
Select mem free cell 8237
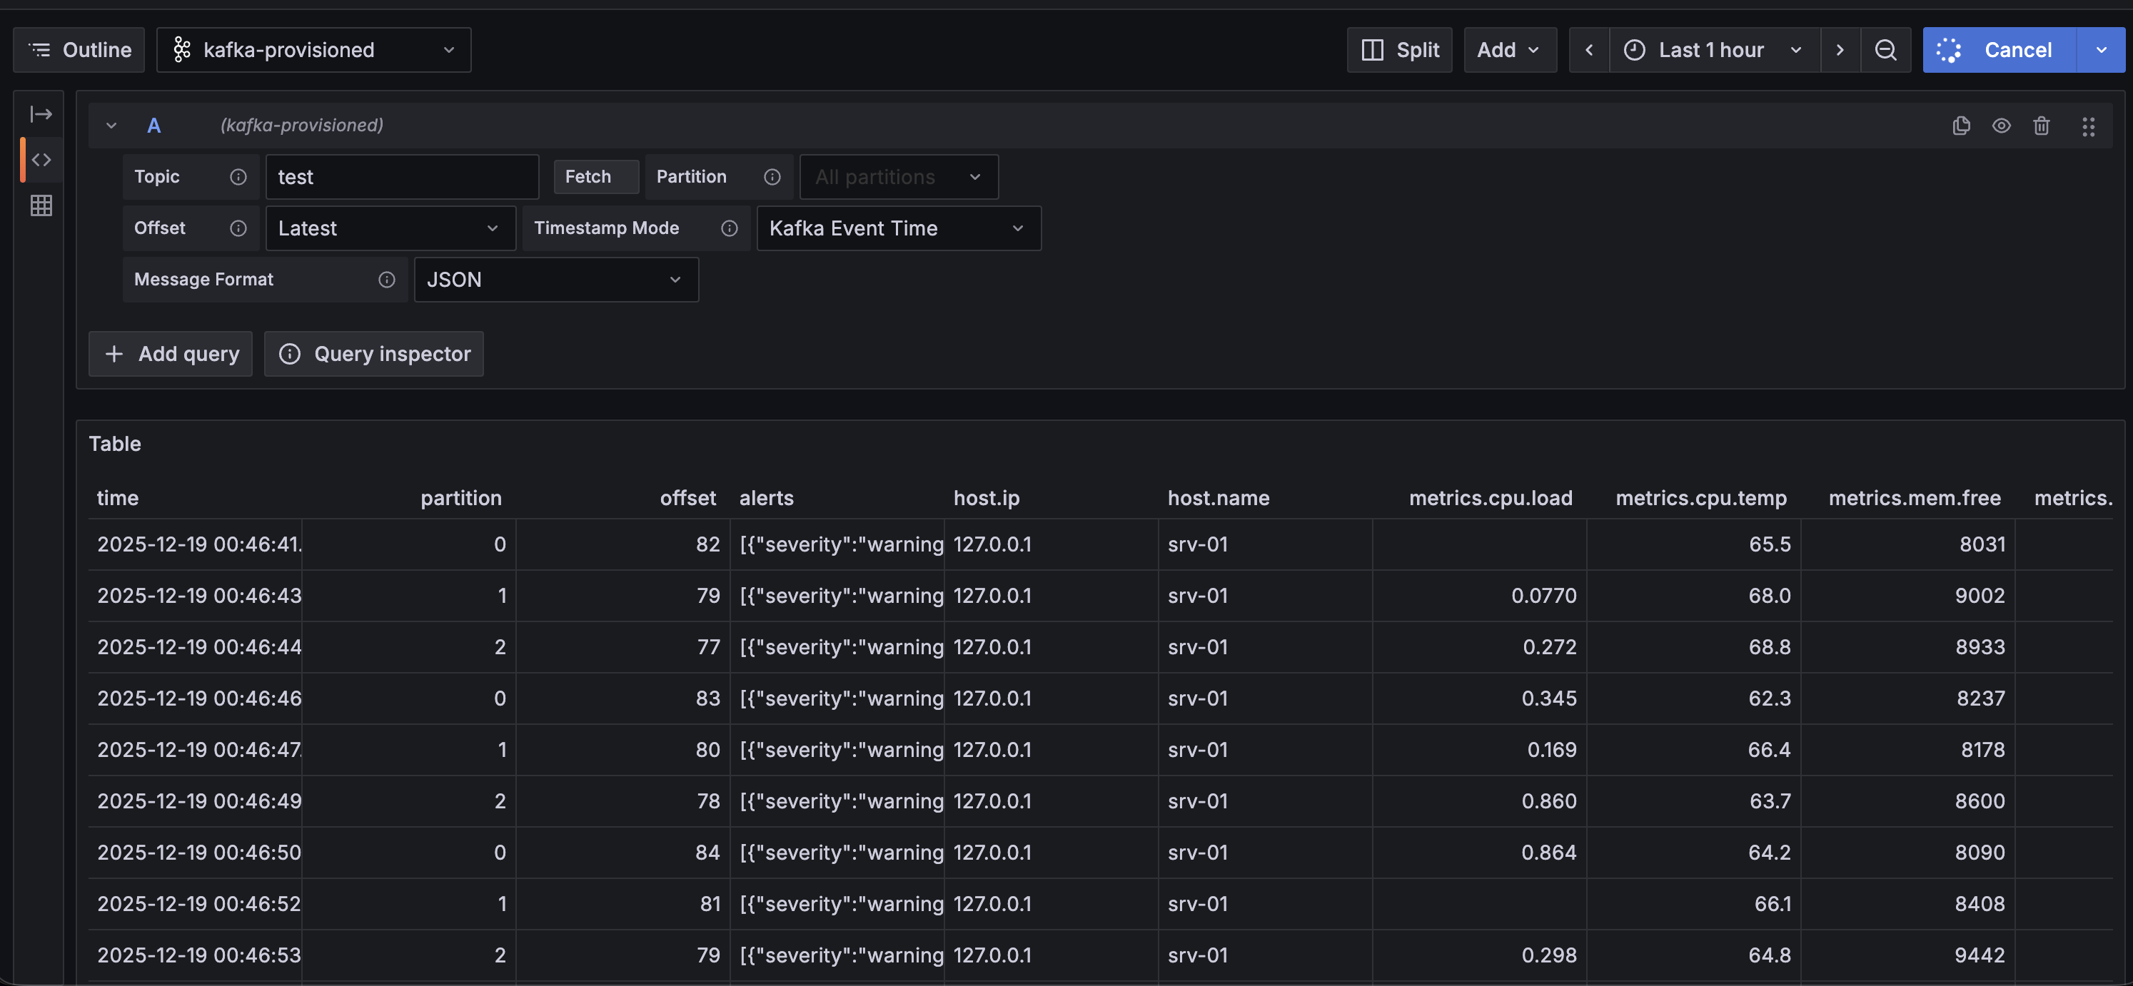[x=1907, y=698]
